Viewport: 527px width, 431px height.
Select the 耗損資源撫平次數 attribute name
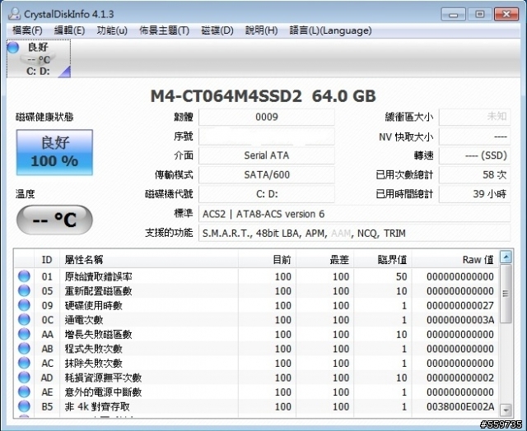(x=103, y=378)
